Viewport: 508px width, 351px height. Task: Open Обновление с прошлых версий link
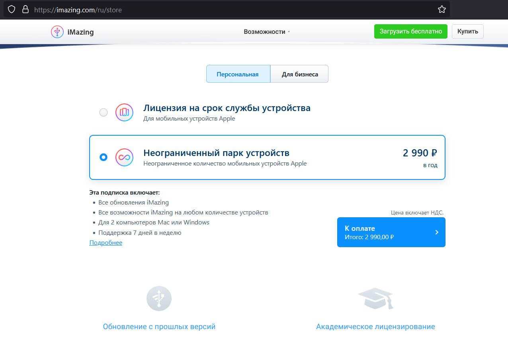(159, 327)
